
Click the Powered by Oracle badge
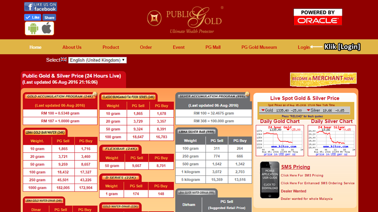[318, 17]
